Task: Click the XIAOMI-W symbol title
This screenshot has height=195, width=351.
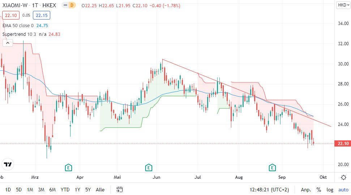Action: tap(15, 5)
